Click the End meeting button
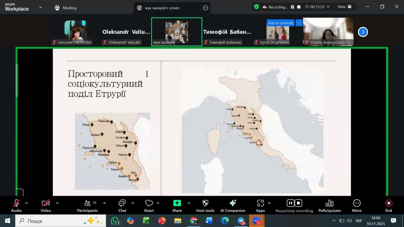The image size is (404, 227). tap(389, 205)
